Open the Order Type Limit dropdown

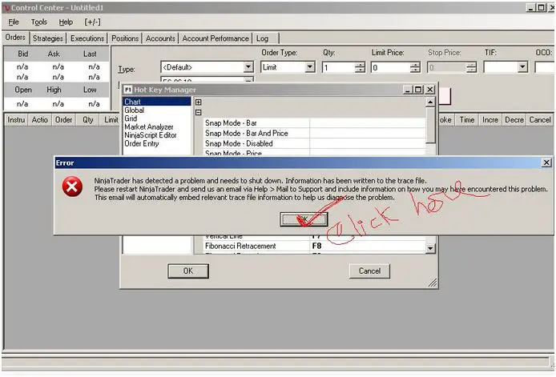pos(310,67)
